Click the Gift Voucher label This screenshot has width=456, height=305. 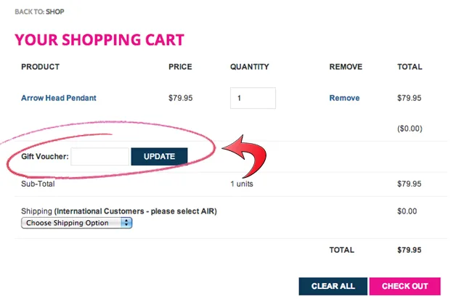45,156
